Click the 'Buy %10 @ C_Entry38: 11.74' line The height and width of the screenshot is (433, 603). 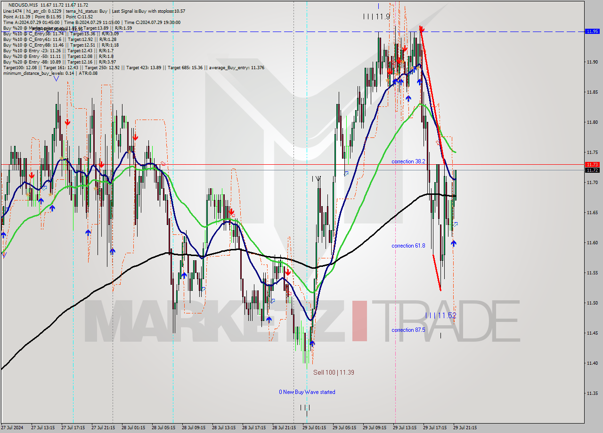[x=61, y=33]
